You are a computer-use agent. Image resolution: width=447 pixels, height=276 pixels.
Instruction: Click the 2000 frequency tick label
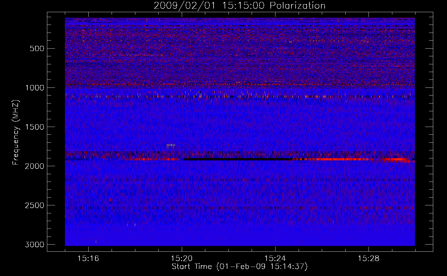35,166
